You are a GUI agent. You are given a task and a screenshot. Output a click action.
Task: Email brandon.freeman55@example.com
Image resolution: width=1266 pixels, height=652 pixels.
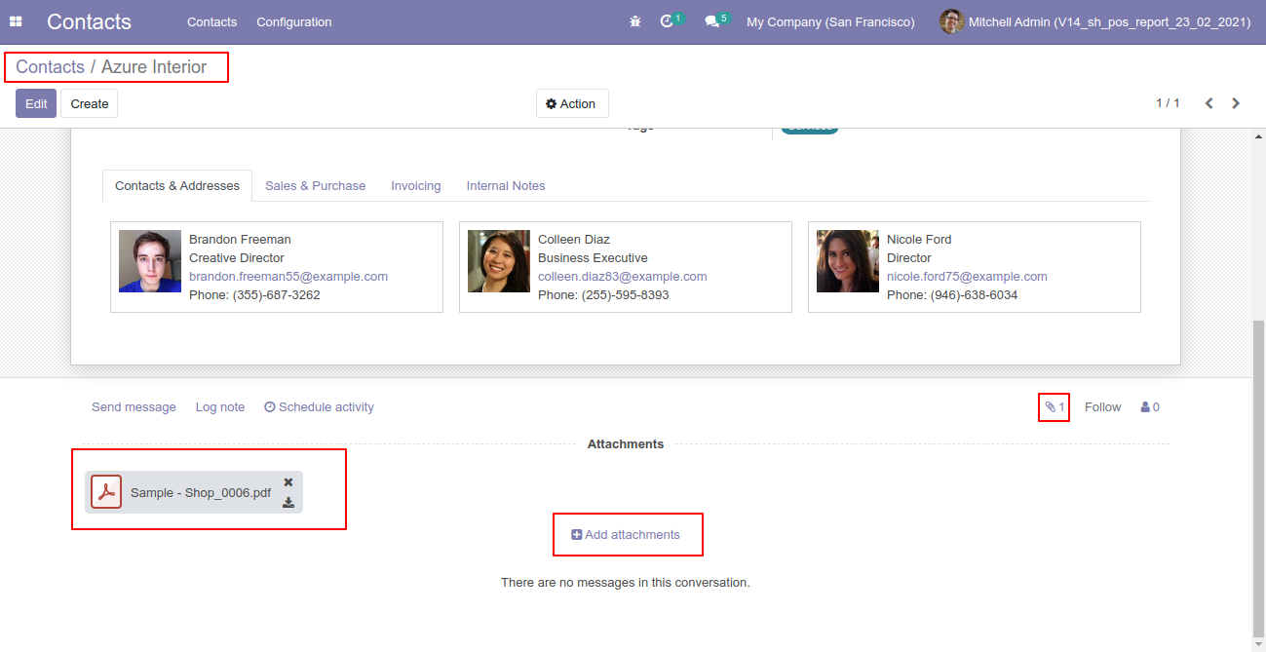tap(288, 277)
